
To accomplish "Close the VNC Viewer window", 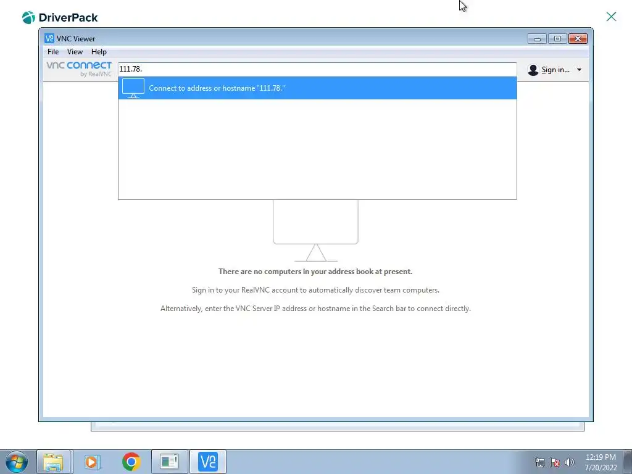I will (x=578, y=39).
